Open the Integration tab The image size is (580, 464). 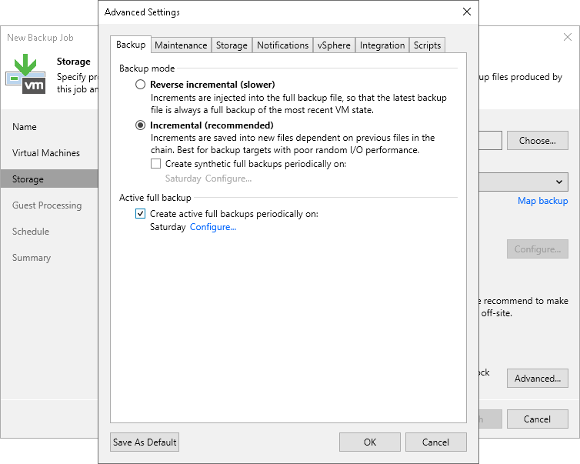[x=382, y=45]
